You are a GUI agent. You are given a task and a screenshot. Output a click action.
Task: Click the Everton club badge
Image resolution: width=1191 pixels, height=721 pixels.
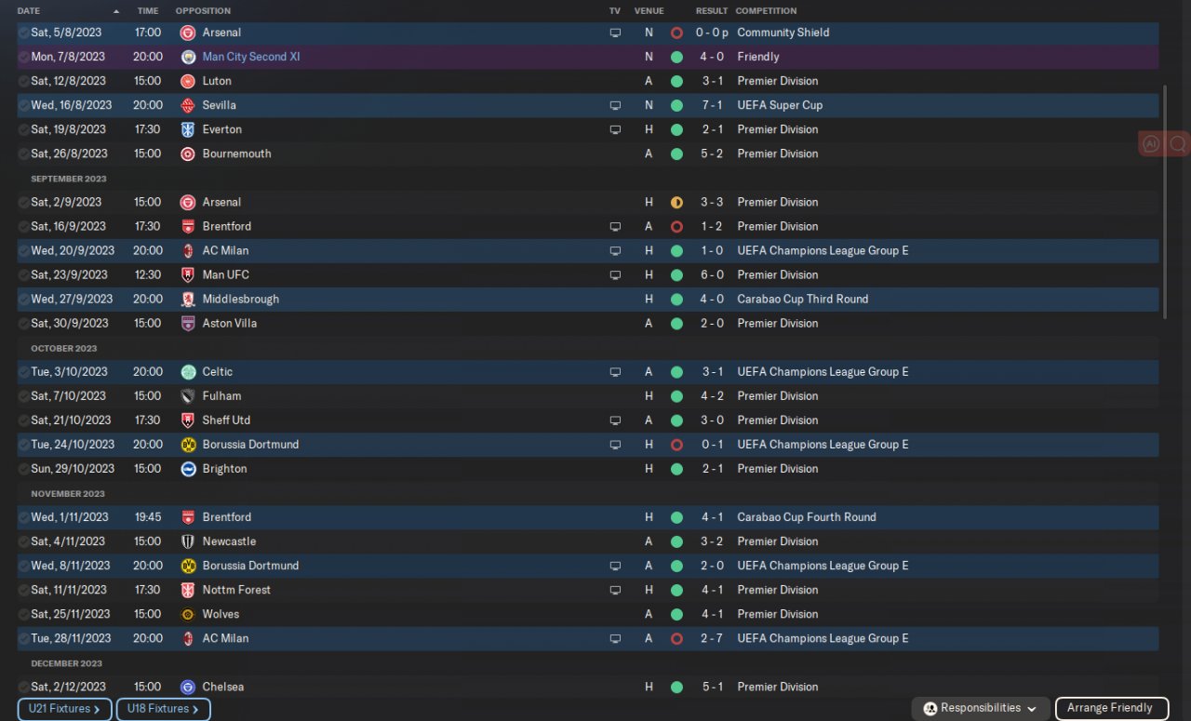[x=187, y=129]
